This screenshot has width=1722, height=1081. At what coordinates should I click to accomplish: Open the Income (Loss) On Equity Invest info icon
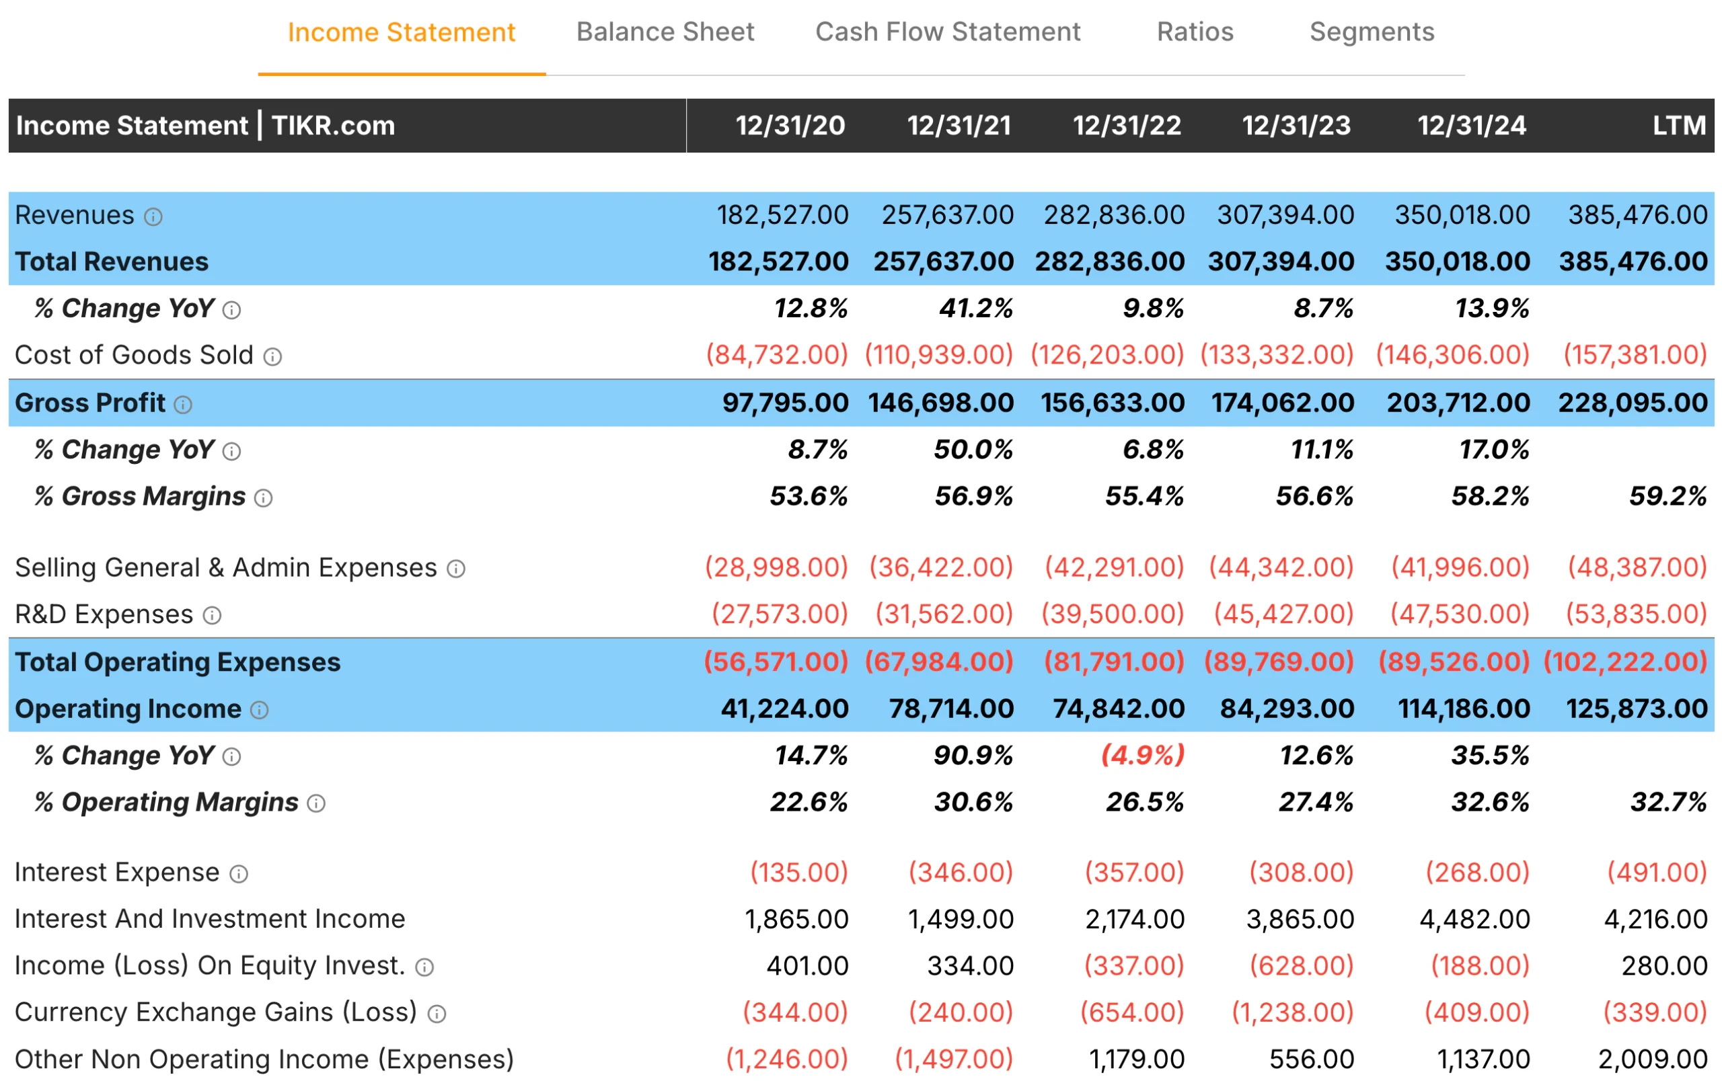424,967
